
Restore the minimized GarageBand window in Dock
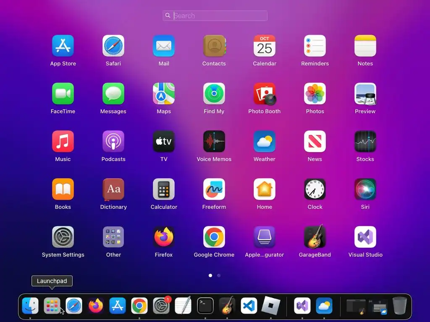[x=356, y=306]
